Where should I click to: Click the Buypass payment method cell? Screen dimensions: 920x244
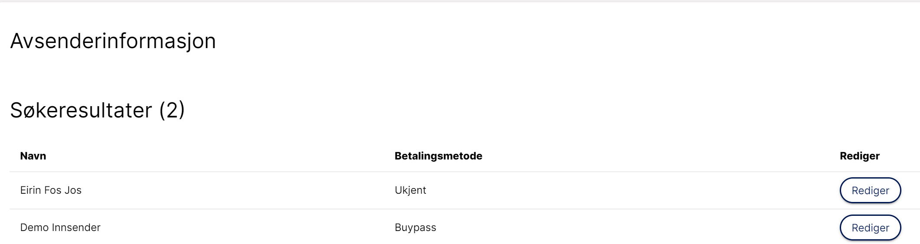point(415,228)
